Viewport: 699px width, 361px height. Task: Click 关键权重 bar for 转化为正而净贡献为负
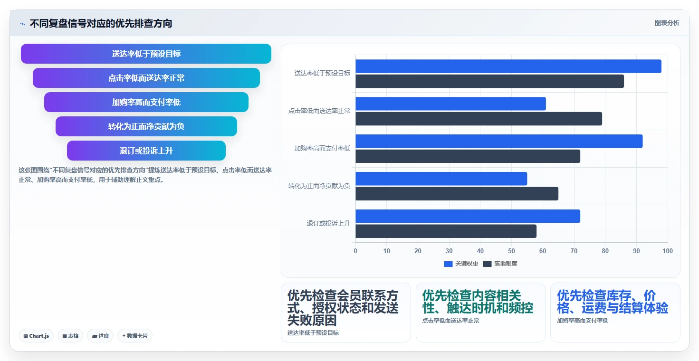tap(441, 179)
